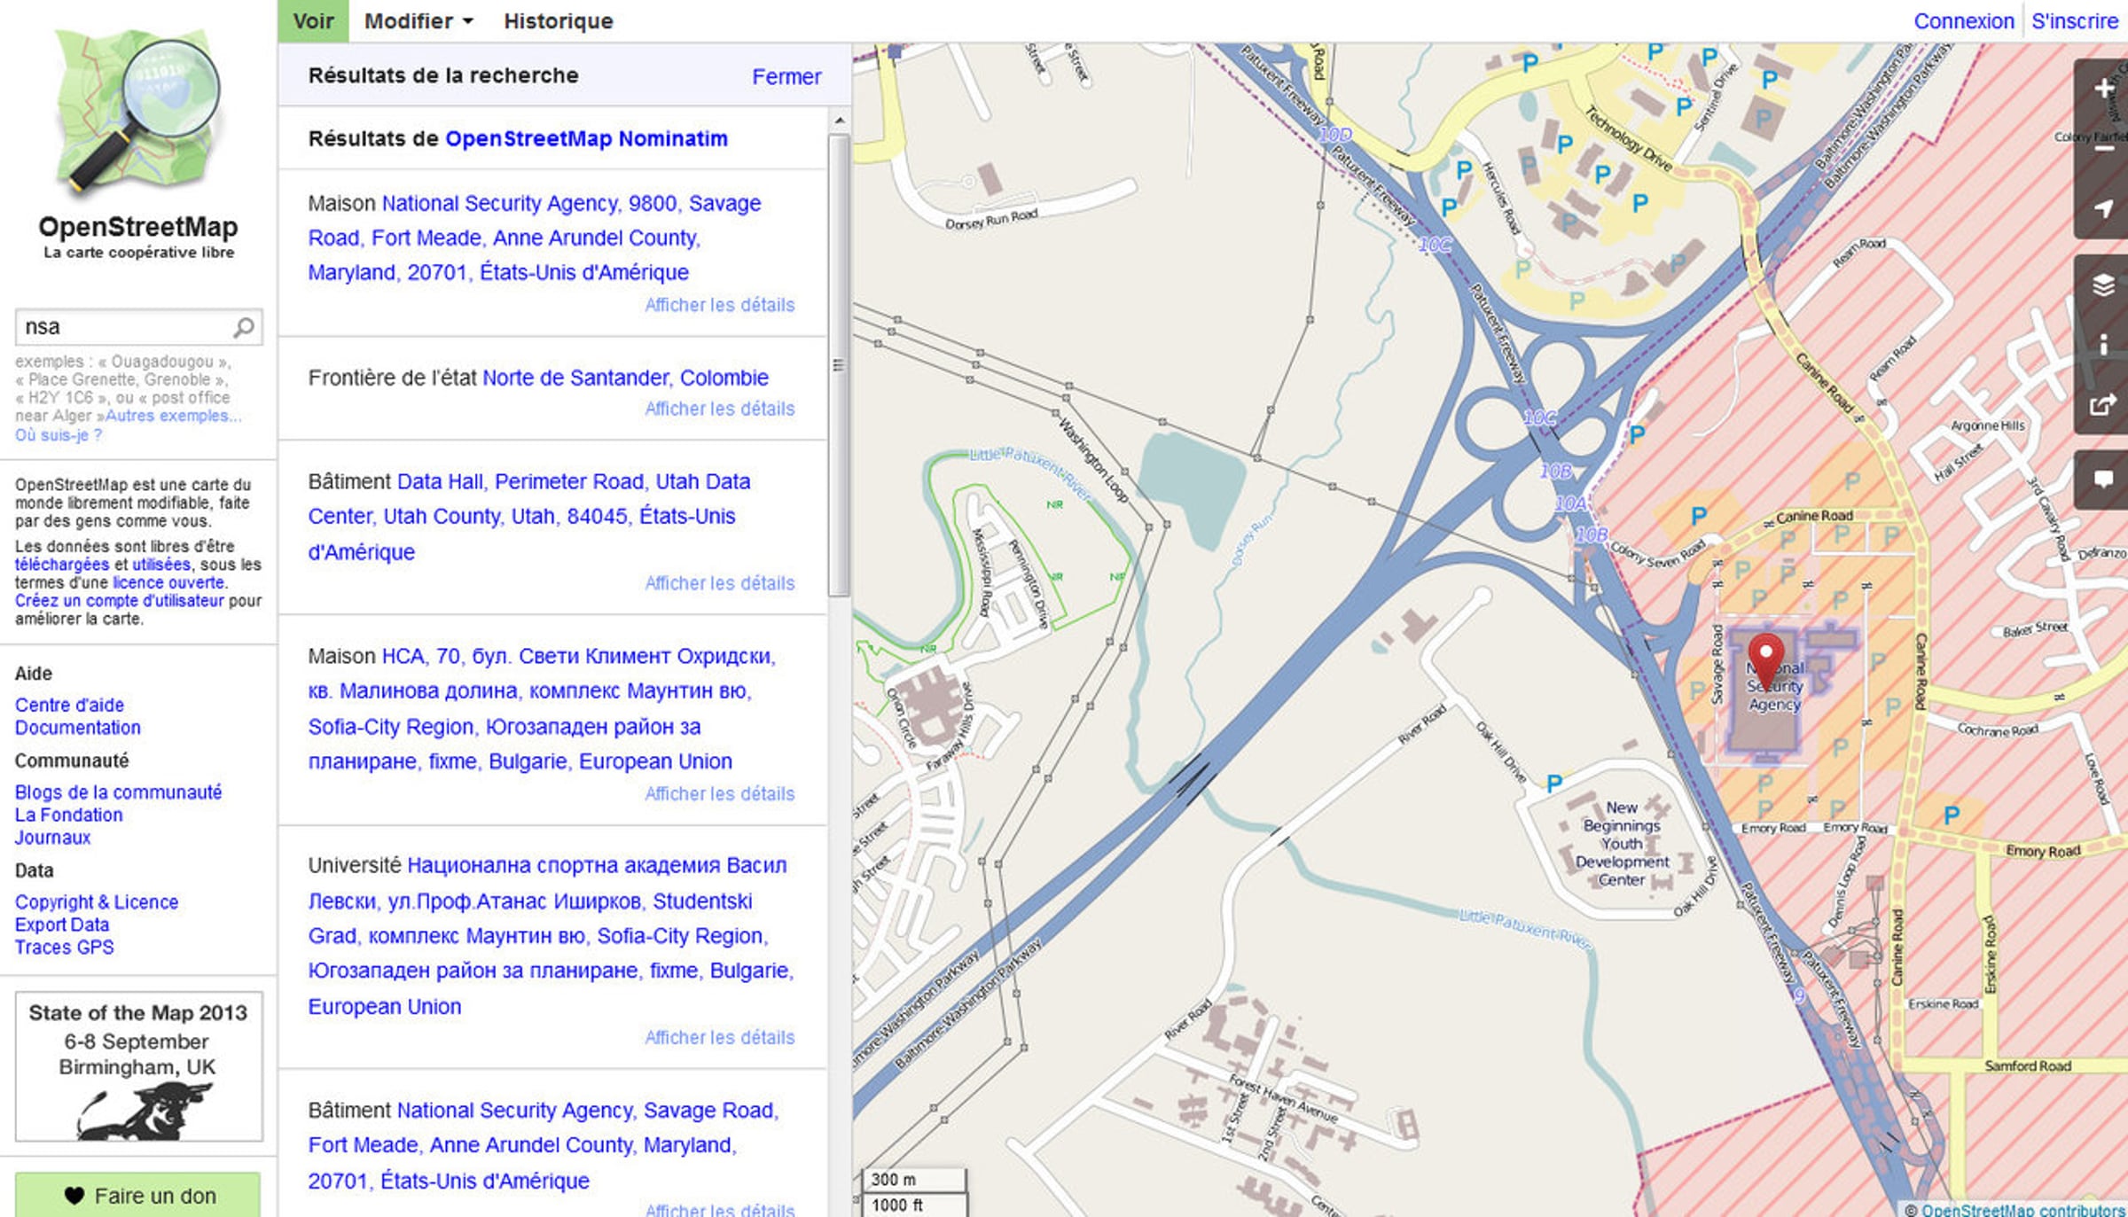Open the НСА, 70 Sofia result
2128x1217 pixels.
point(542,708)
